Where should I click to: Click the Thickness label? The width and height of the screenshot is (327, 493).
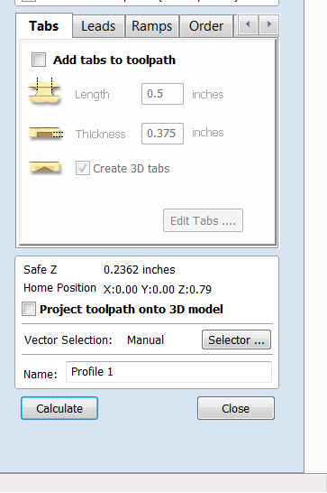100,134
